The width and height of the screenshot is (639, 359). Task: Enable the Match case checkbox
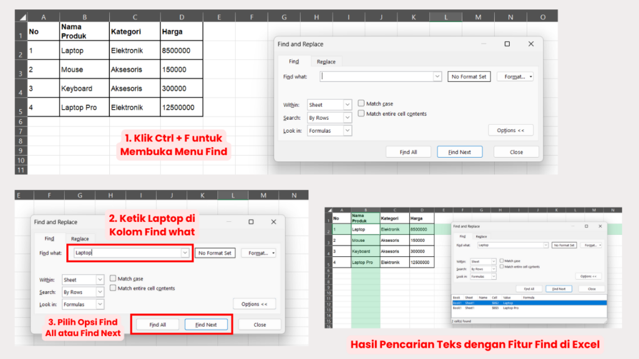(x=360, y=103)
